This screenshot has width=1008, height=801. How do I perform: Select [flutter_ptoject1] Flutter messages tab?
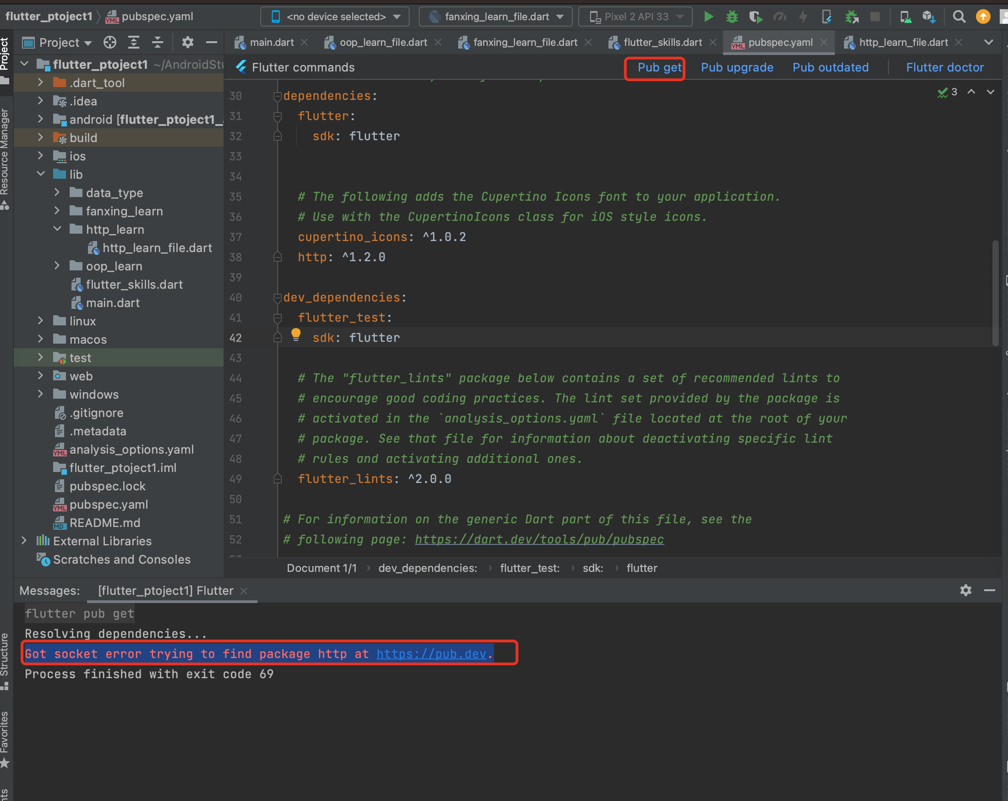[165, 591]
